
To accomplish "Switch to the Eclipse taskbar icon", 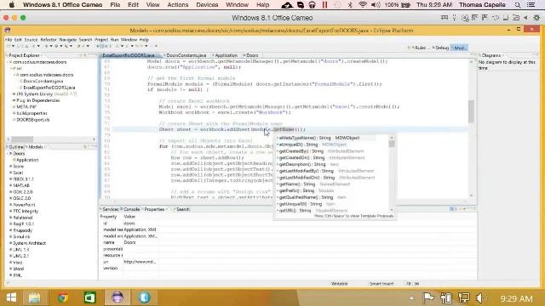I will 118,297.
